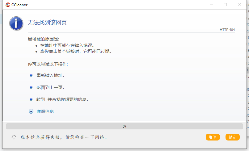Image resolution: width=249 pixels, height=151 pixels.
Task: Click the 最可能的原因是 label
Action: pos(43,39)
